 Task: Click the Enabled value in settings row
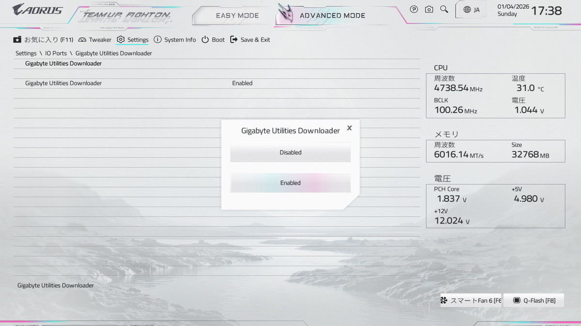click(x=242, y=83)
